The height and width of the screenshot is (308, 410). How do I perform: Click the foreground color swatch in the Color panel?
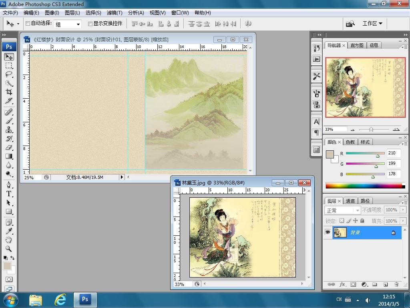coord(330,154)
